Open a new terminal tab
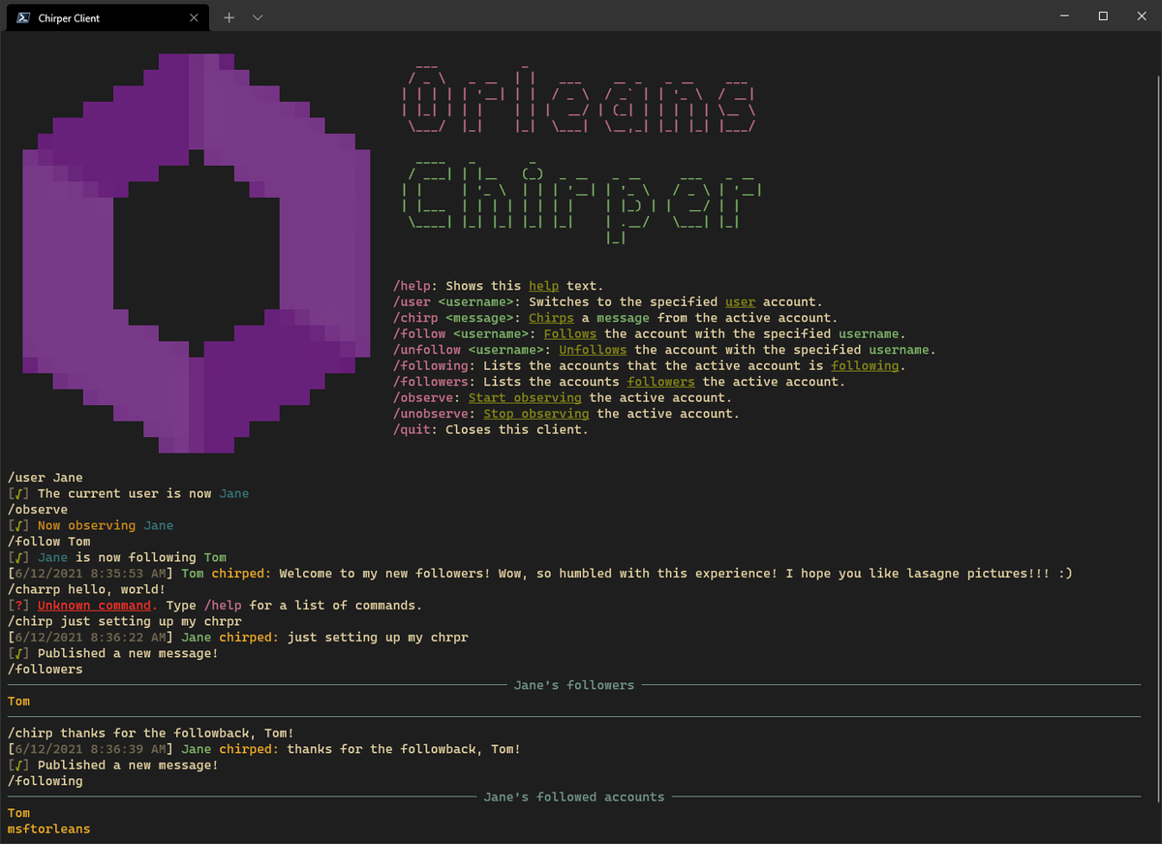Viewport: 1162px width, 844px height. point(229,17)
